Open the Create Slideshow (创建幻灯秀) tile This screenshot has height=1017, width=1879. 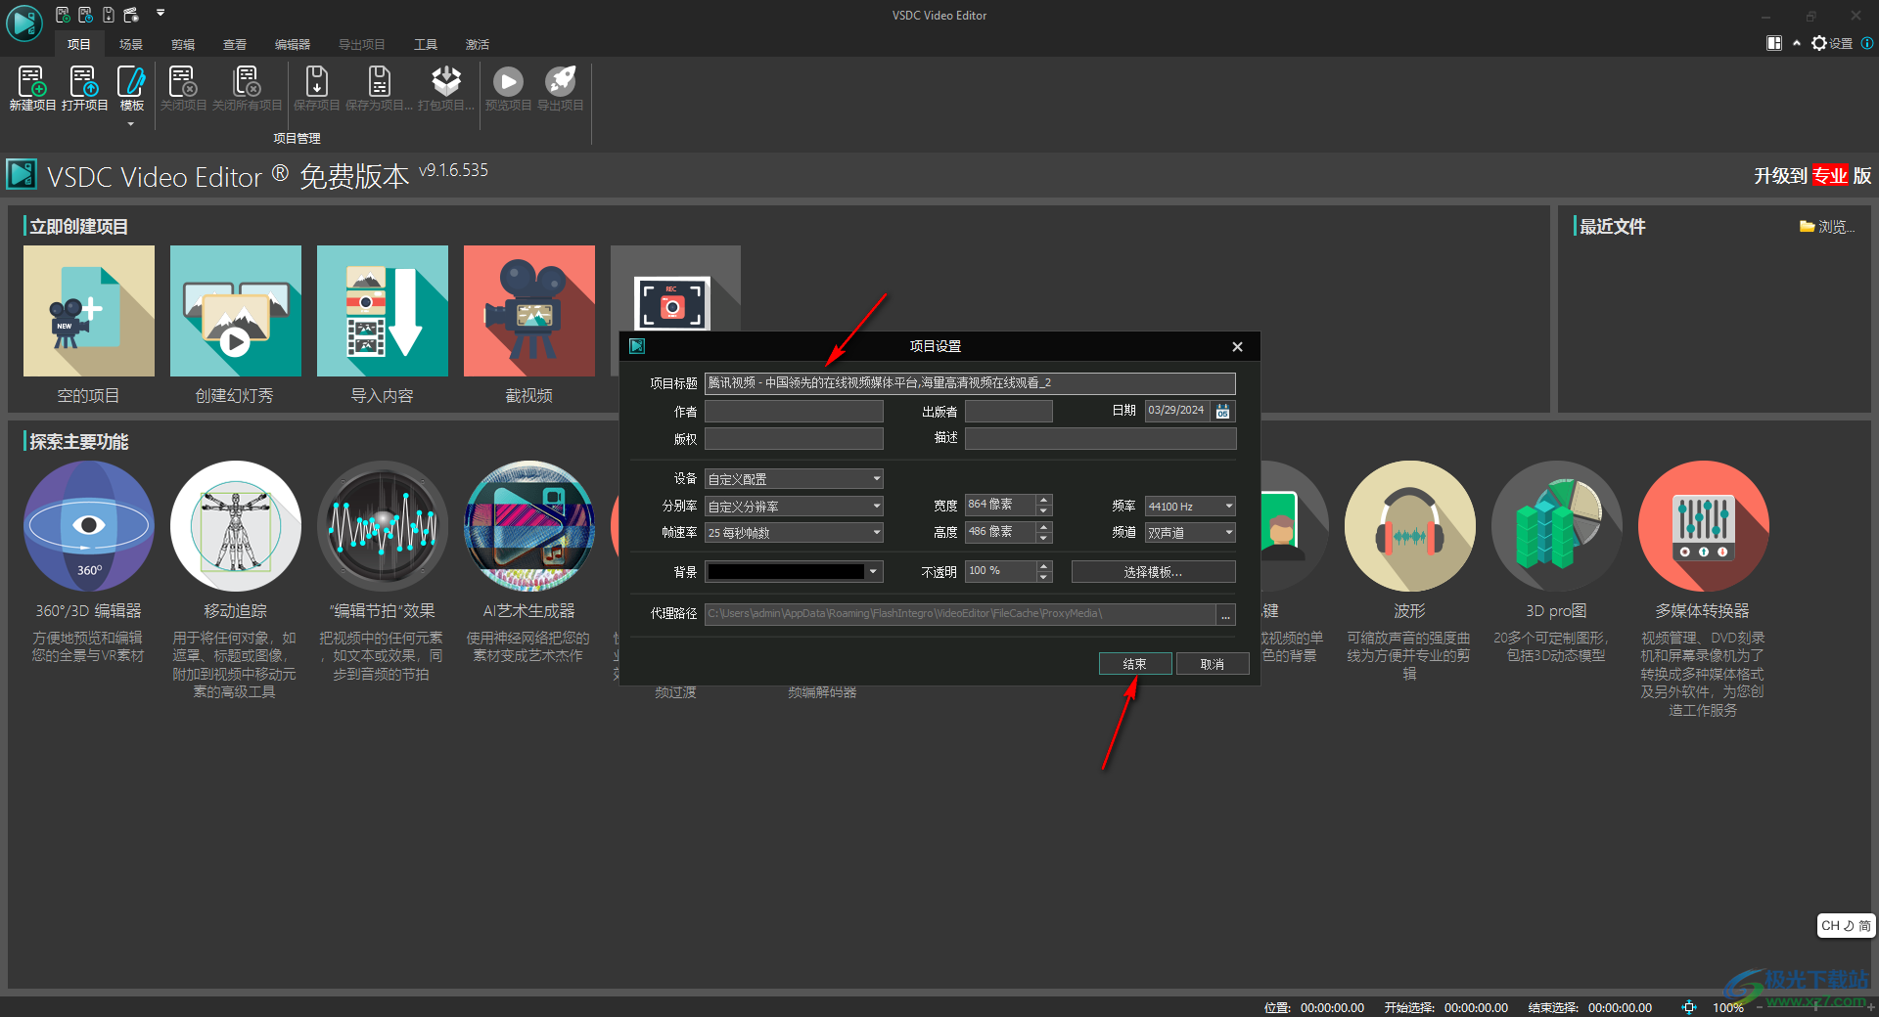(x=236, y=311)
